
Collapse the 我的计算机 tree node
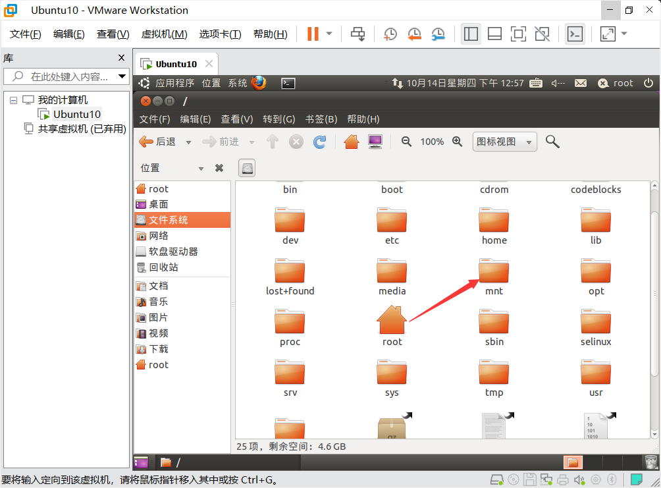point(13,100)
